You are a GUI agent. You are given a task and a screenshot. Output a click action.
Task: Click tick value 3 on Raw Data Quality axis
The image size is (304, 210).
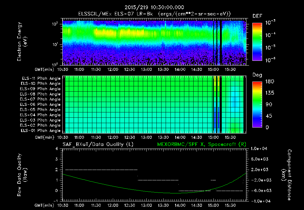tap(56, 159)
